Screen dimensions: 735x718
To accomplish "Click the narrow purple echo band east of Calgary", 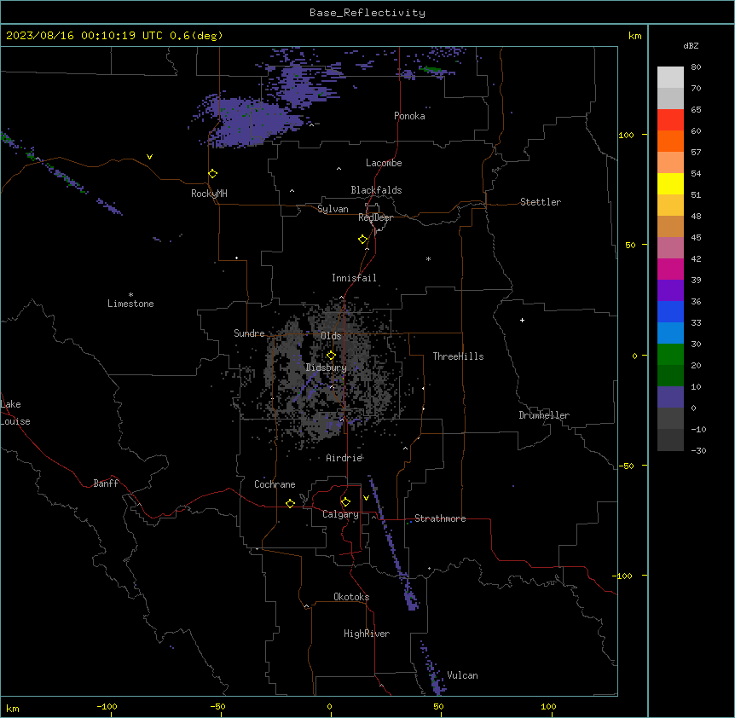I will click(x=393, y=544).
